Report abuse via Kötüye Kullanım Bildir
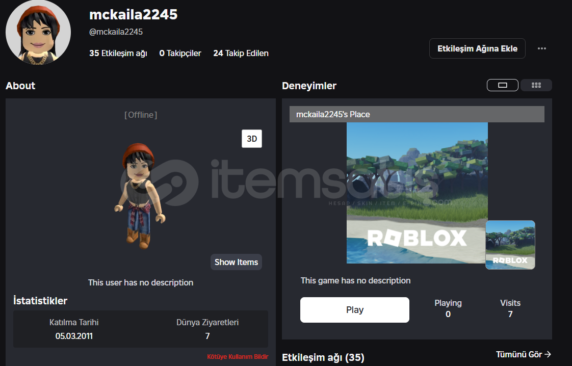The height and width of the screenshot is (366, 572). coord(238,357)
